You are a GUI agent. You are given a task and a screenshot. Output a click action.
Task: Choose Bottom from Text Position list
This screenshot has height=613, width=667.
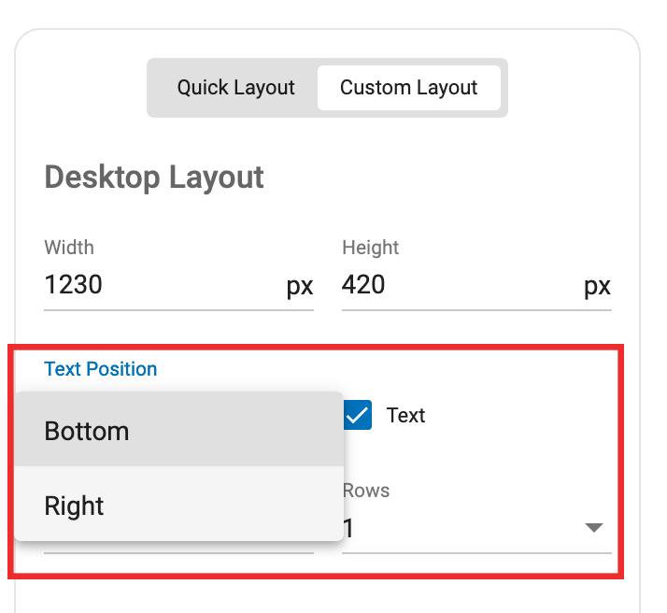[178, 429]
